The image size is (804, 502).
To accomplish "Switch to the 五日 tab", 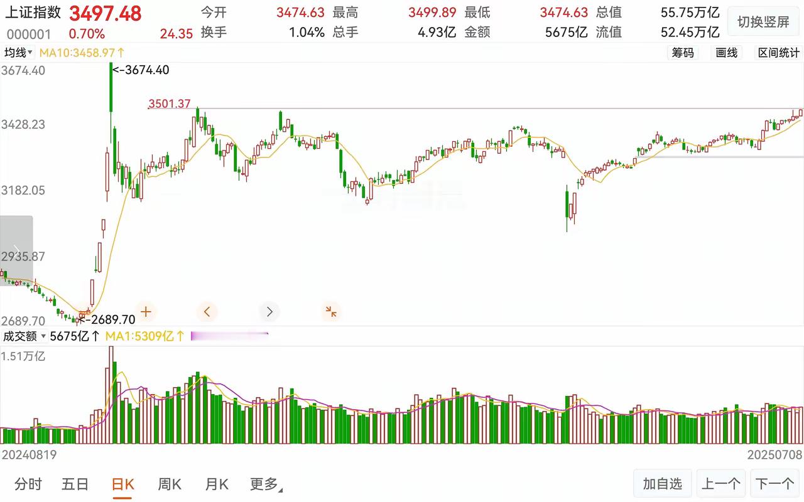I will [75, 484].
